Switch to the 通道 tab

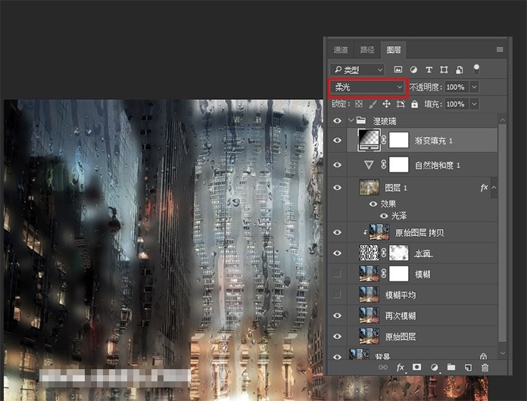tap(341, 50)
